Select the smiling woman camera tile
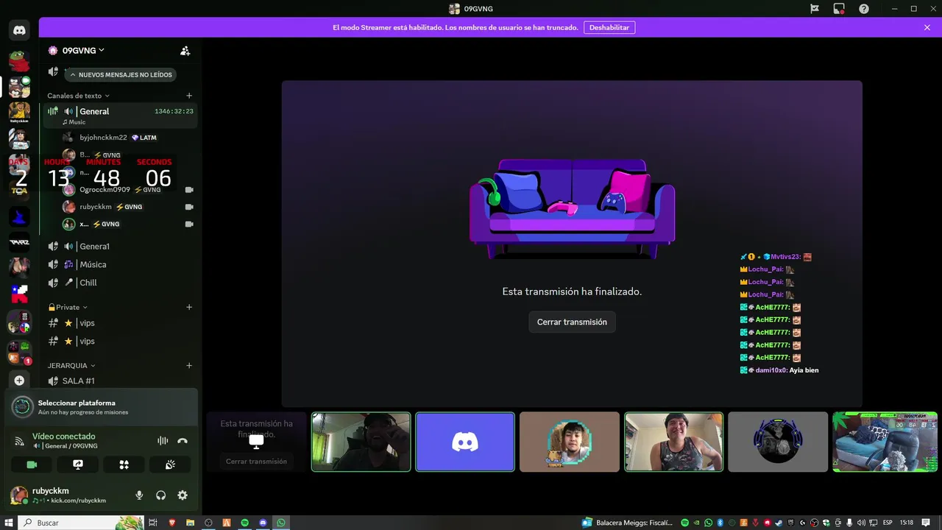Image resolution: width=942 pixels, height=530 pixels. coord(673,442)
